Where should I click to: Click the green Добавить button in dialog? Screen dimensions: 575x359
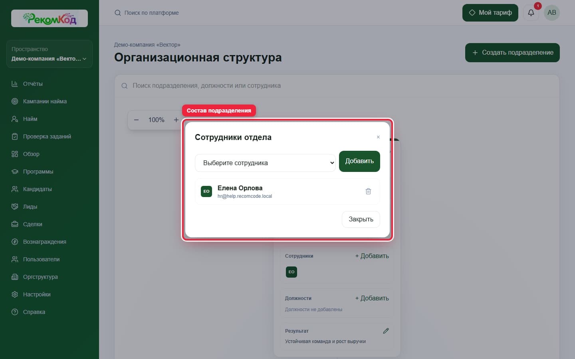(x=359, y=161)
